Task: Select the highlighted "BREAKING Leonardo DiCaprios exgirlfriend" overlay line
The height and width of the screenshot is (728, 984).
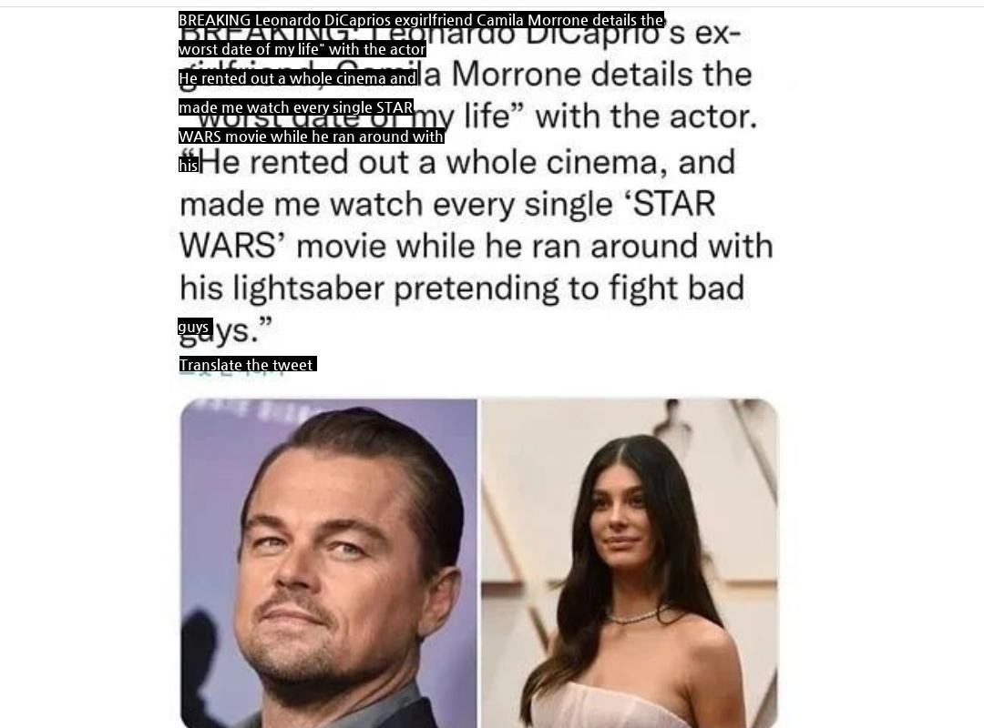Action: 421,20
